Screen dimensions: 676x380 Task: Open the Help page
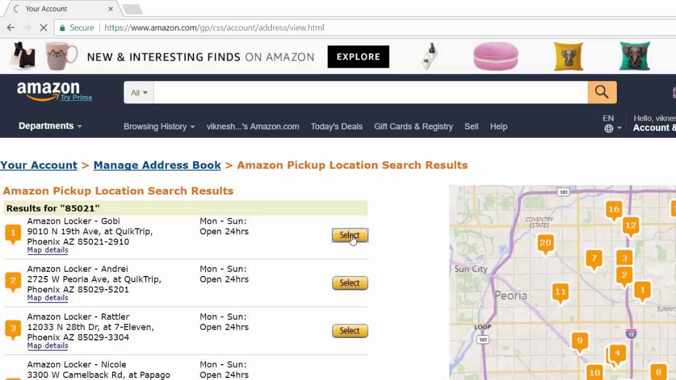499,127
